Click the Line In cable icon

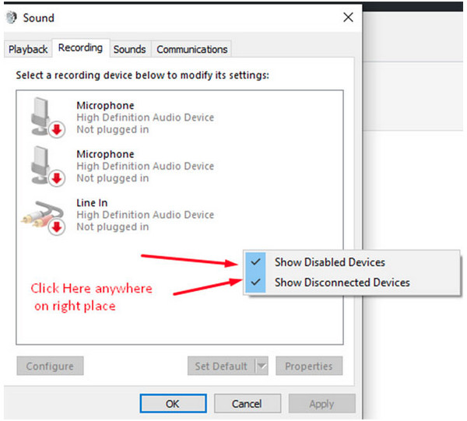pos(44,218)
